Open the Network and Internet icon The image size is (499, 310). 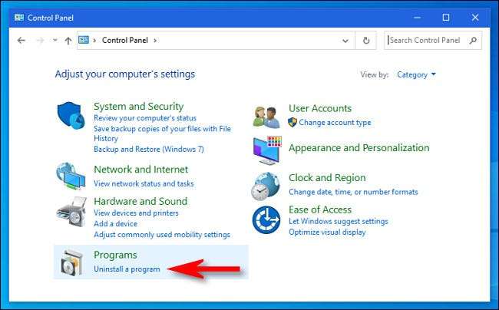point(71,176)
